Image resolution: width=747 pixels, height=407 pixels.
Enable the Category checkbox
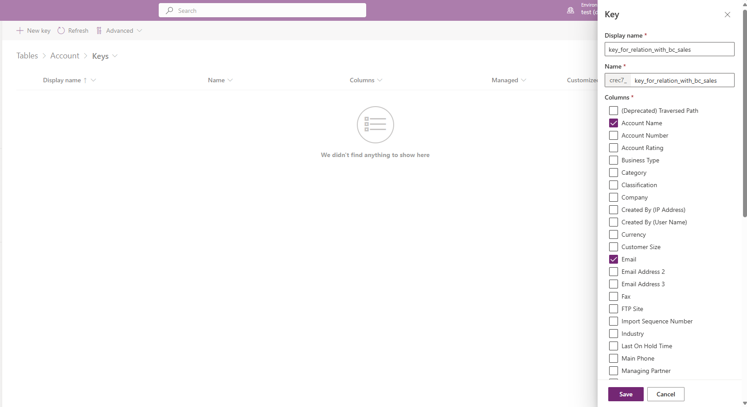(614, 173)
